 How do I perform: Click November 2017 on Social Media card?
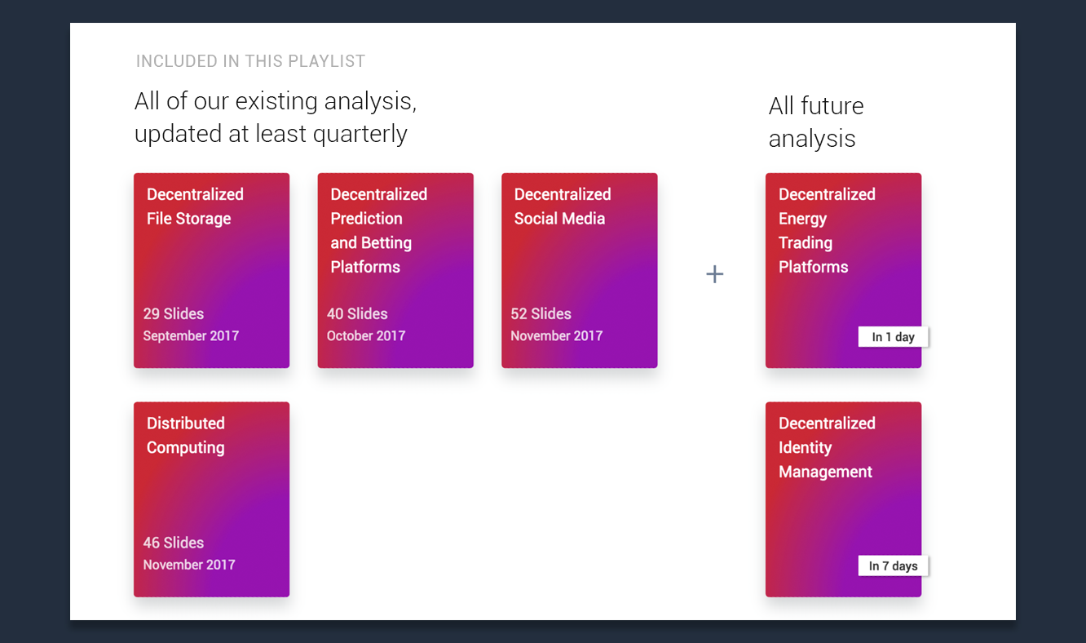(x=556, y=336)
